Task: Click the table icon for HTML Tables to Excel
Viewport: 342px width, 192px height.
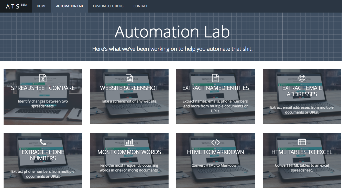Action: (x=302, y=142)
